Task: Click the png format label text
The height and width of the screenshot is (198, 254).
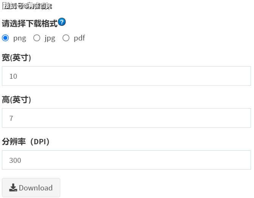Action: coord(19,38)
